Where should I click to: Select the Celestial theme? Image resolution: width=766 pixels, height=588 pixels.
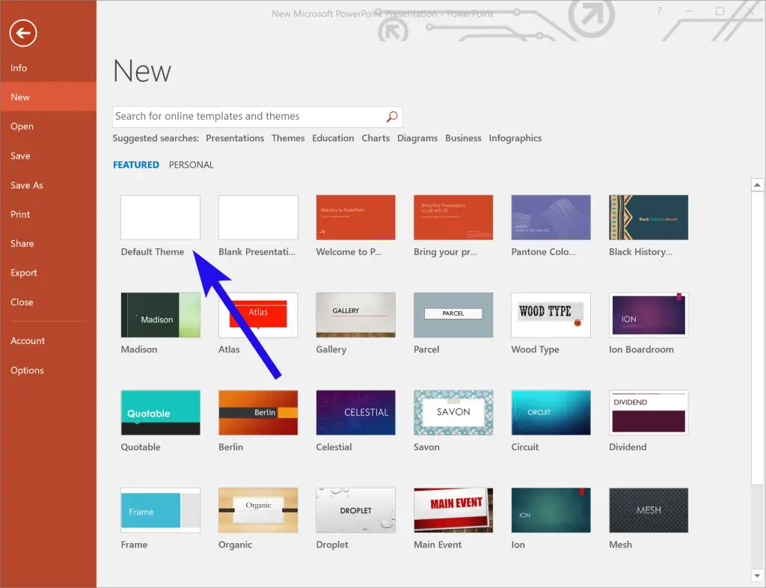pos(355,412)
